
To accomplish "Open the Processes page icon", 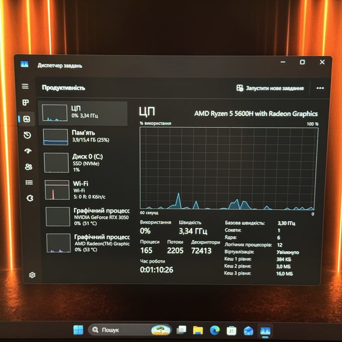I will point(26,102).
